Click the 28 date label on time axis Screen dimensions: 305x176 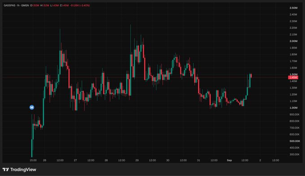(x=106, y=160)
